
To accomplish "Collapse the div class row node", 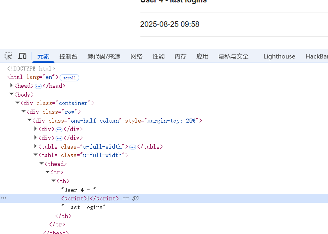I will pyautogui.click(x=24, y=111).
